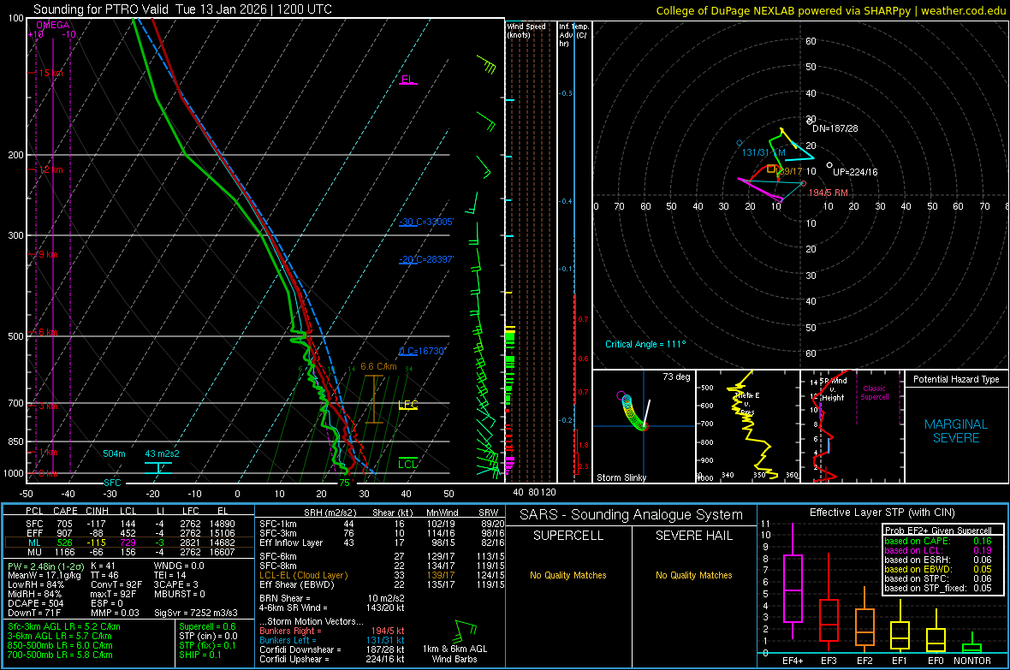
Task: Click the 'DCAPE = 504' value
Action: pos(35,603)
